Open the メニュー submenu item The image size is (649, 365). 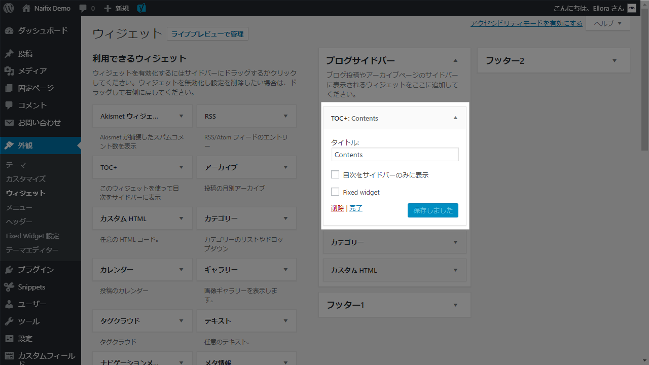19,207
